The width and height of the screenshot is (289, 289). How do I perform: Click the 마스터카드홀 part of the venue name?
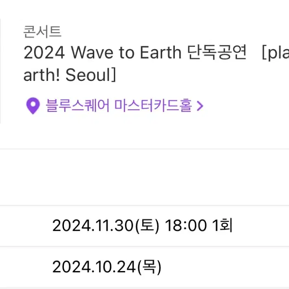click(153, 106)
